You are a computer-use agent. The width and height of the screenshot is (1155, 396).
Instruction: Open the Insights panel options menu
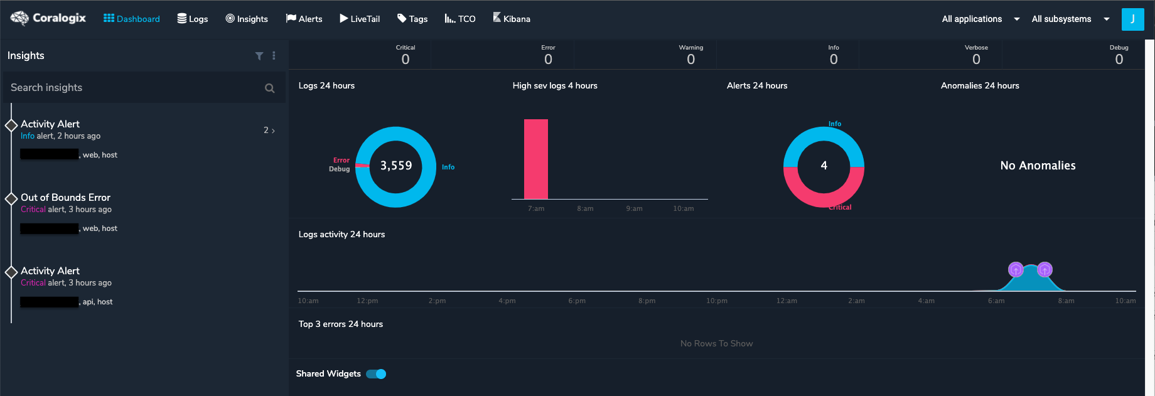(x=274, y=56)
